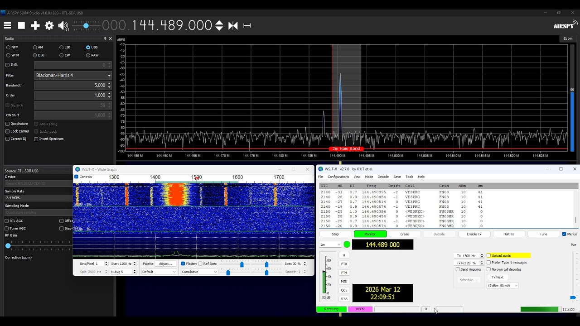Toggle the center tuning style icon
580x326 pixels.
(x=233, y=26)
